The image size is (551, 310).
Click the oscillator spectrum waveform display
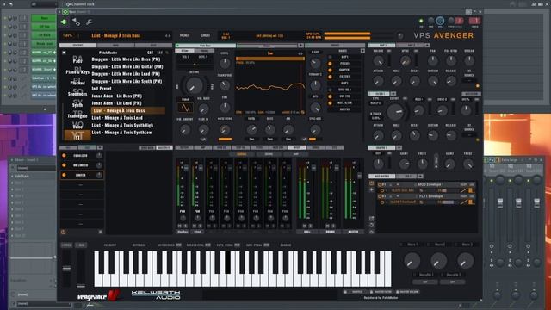tap(269, 87)
